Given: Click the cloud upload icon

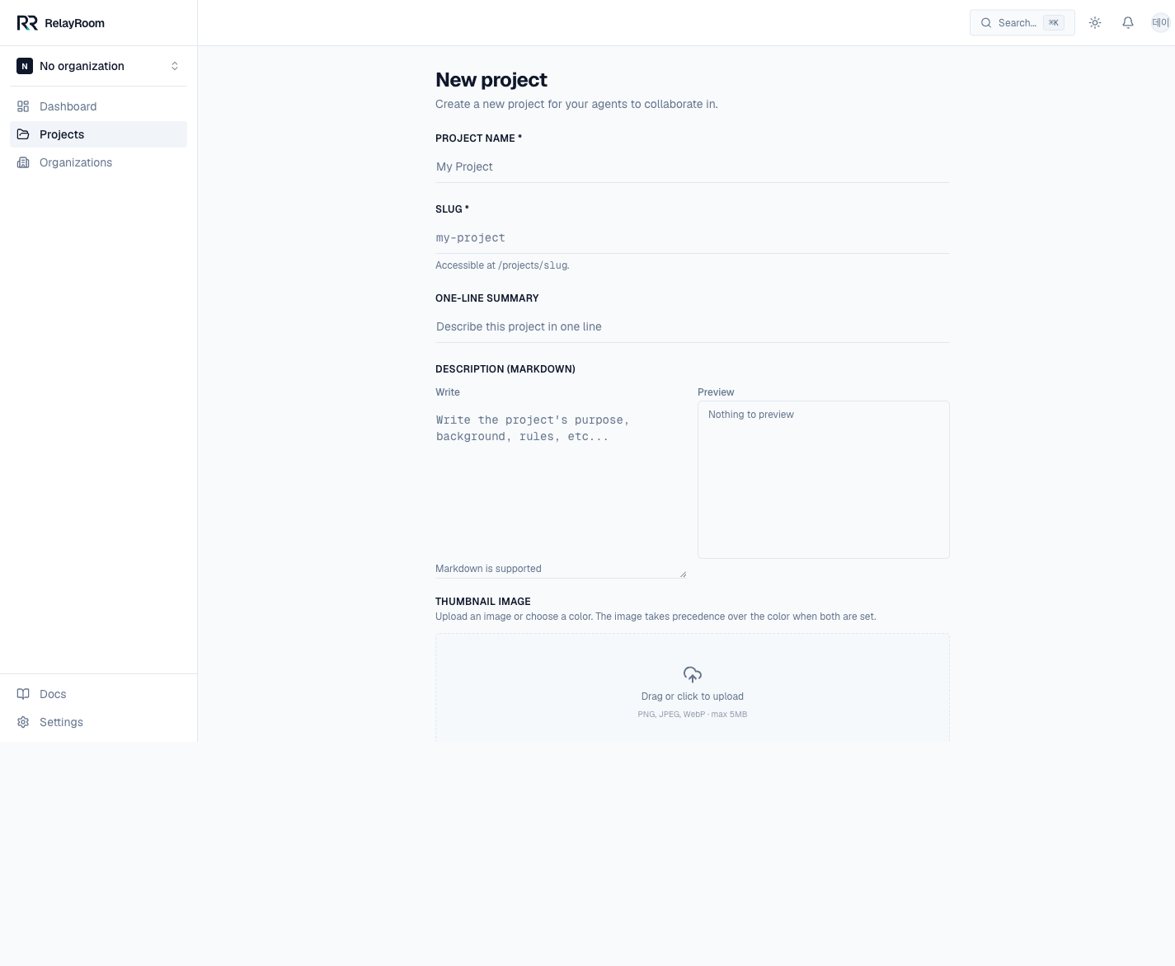Looking at the screenshot, I should point(693,674).
